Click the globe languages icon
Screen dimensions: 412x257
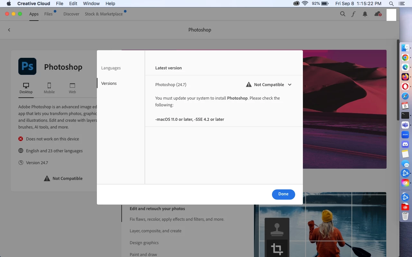click(x=21, y=151)
